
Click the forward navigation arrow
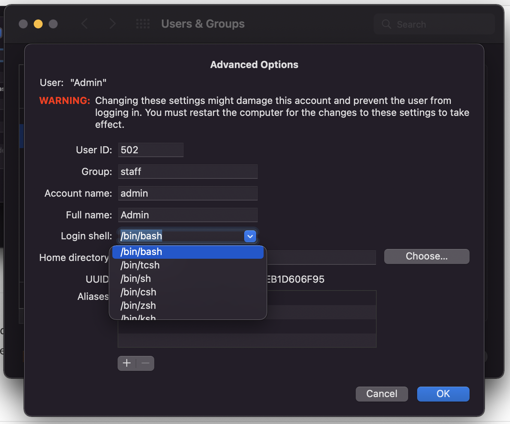pos(112,24)
